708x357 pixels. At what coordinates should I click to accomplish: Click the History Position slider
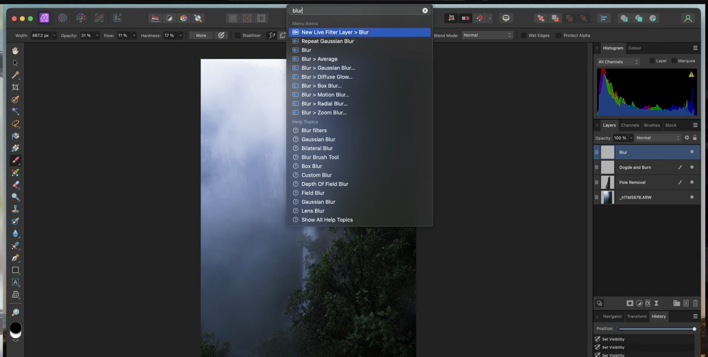pyautogui.click(x=657, y=329)
